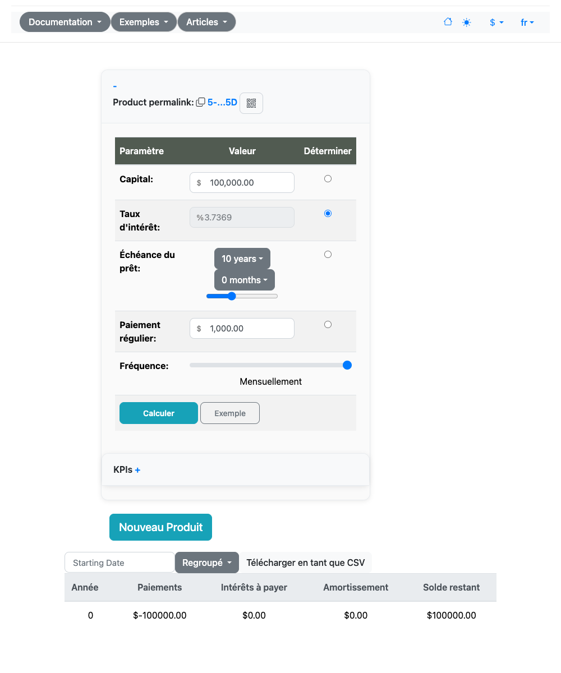
Task: Choose Échéance du prêt determine radio
Action: click(x=328, y=255)
